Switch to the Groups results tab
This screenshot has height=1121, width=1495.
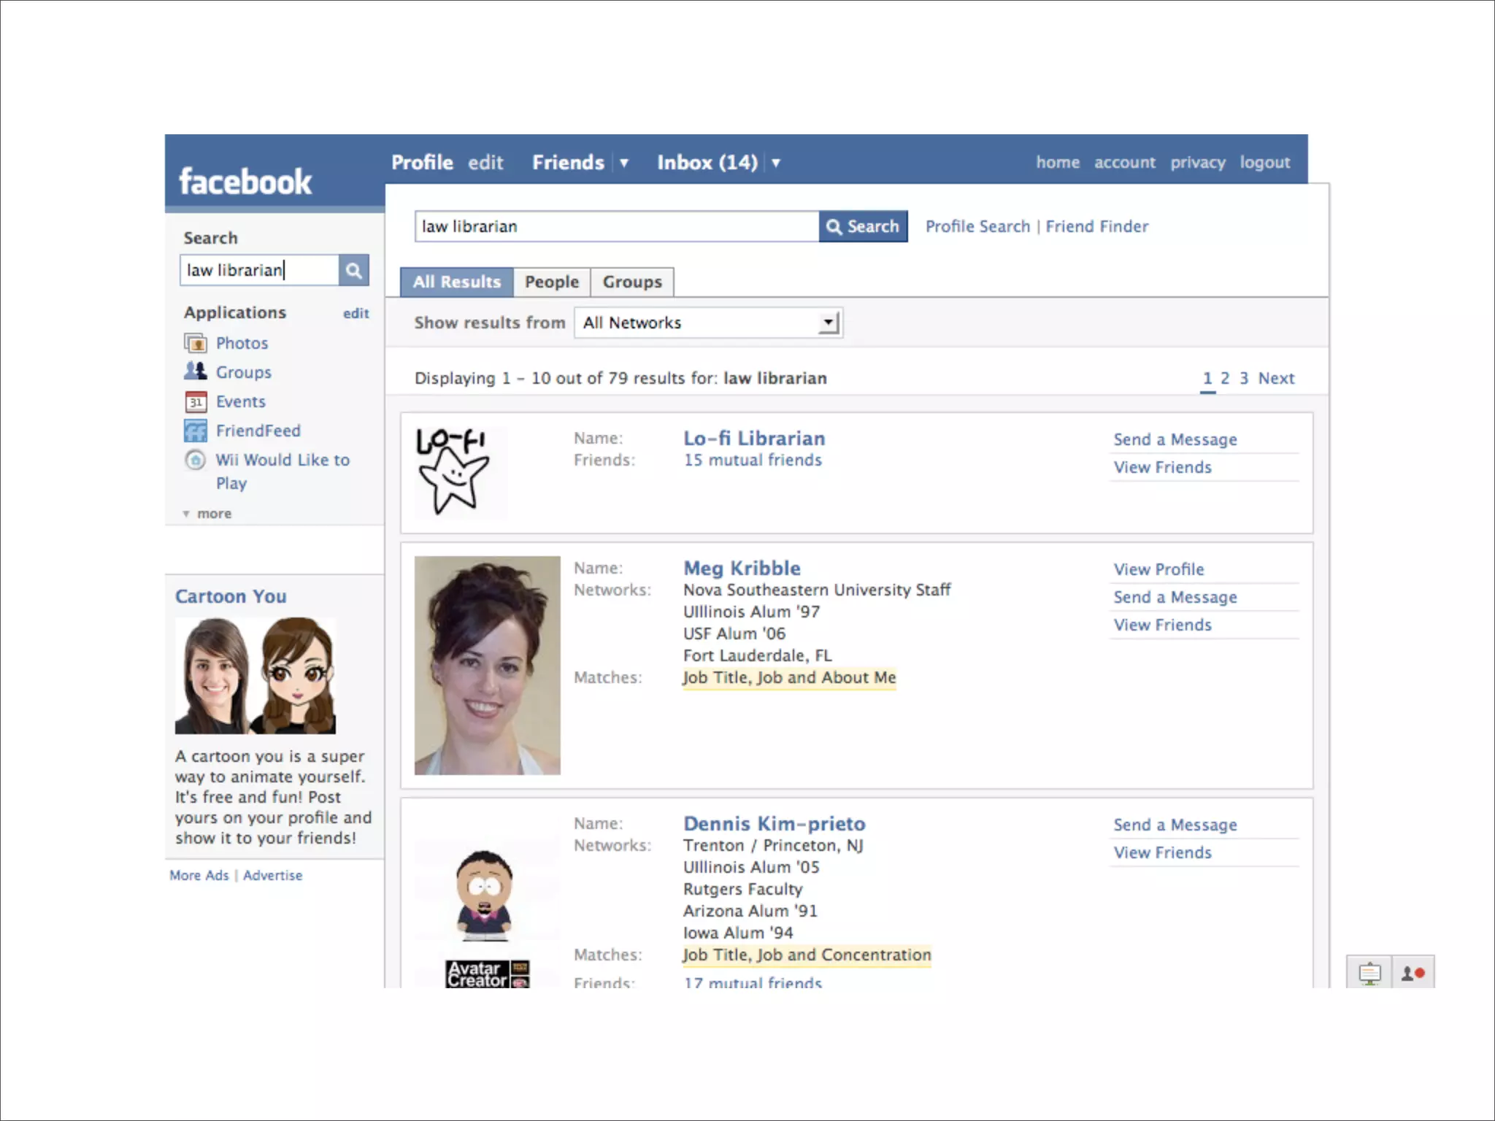(x=632, y=282)
